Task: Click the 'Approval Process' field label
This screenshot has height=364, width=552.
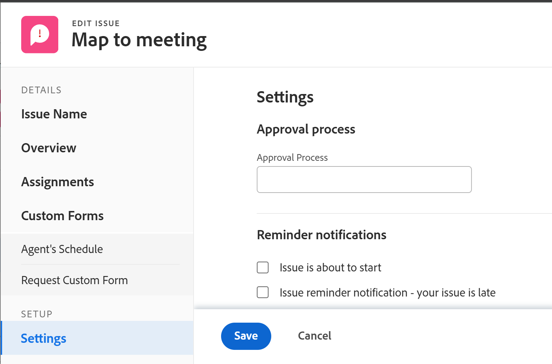Action: click(x=292, y=158)
